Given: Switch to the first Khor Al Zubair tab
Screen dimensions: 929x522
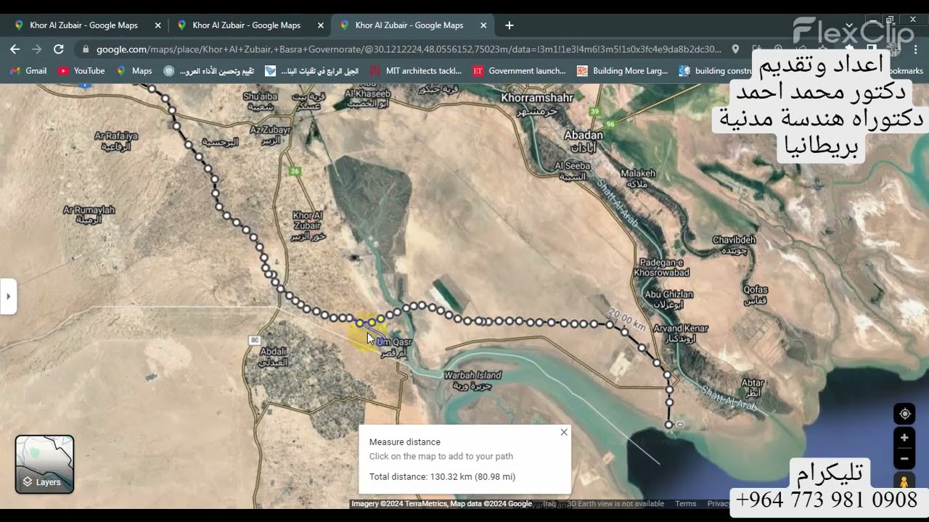Looking at the screenshot, I should pos(83,25).
